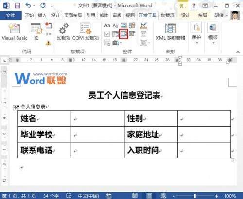Click the Save icon in the quick access toolbar
243x199 pixels.
[17, 6]
